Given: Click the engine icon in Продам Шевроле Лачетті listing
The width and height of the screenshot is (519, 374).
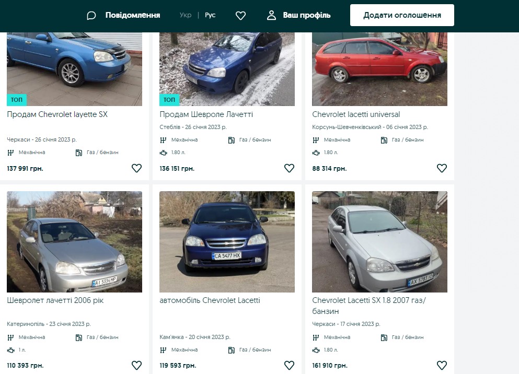Looking at the screenshot, I should 164,153.
